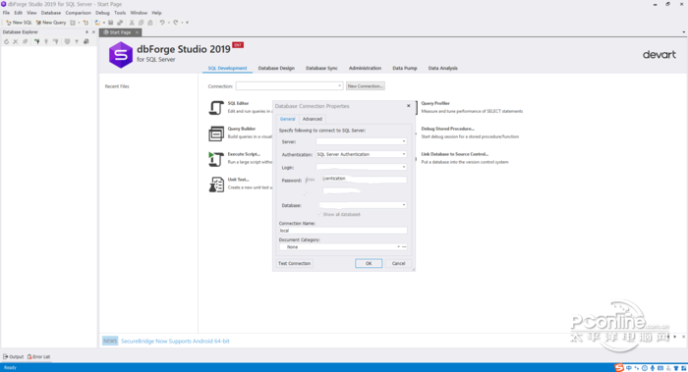Open the toolbar overflow options arrow
The image size is (688, 372).
point(188,23)
